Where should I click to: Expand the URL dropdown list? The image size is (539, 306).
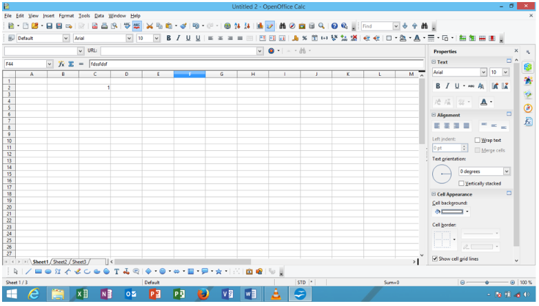pyautogui.click(x=260, y=51)
